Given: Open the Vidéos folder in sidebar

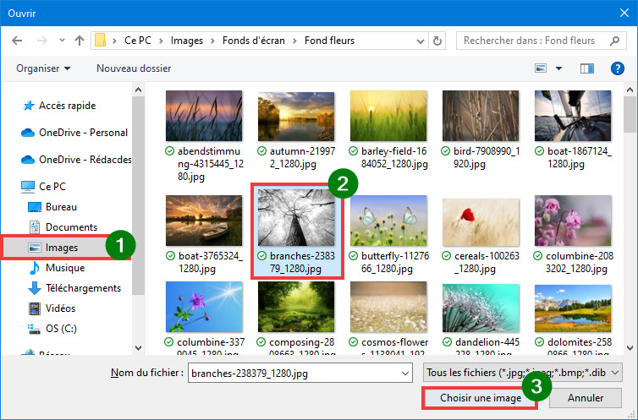Looking at the screenshot, I should [x=52, y=308].
